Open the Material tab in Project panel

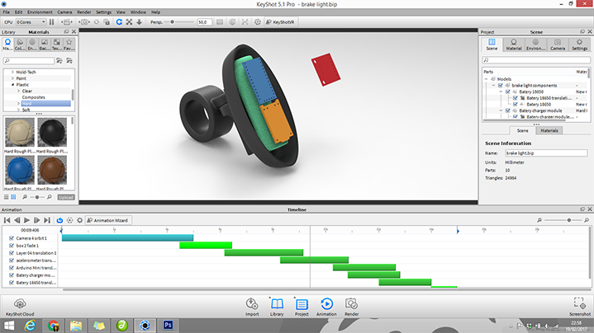[x=514, y=45]
